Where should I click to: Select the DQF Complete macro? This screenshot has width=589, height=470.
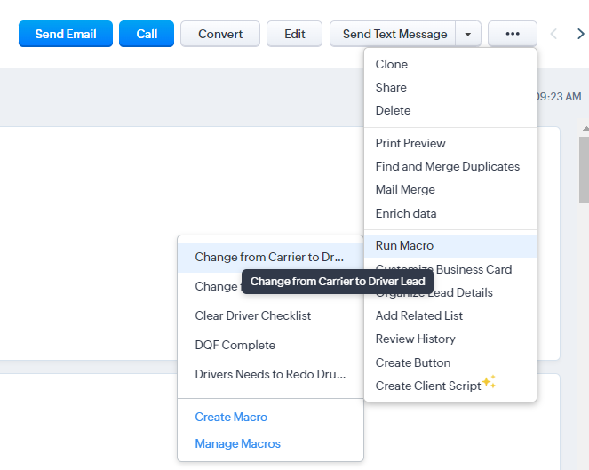pyautogui.click(x=235, y=345)
